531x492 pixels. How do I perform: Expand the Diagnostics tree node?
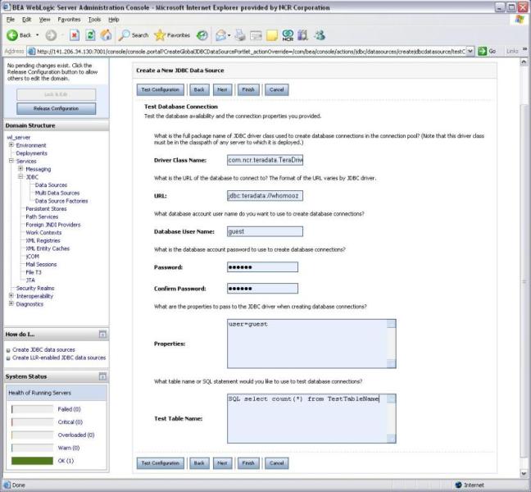click(x=11, y=303)
